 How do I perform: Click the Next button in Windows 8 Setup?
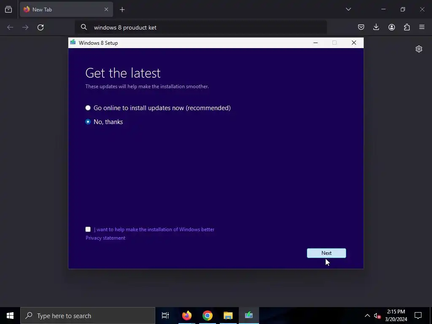[x=327, y=253]
